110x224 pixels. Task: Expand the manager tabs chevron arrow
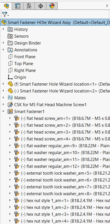click(107, 6)
